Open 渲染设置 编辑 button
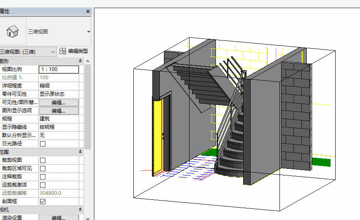Screen dimensions: 360x220 coord(59,217)
